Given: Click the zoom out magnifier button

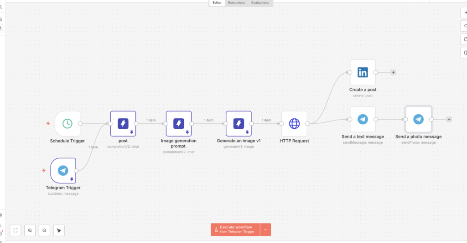Looking at the screenshot, I should click(x=44, y=230).
